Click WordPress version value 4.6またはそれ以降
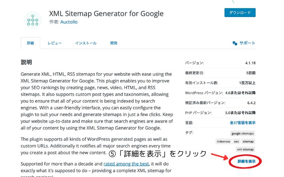Image resolution: width=284 pixels, height=177 pixels. coord(240,93)
